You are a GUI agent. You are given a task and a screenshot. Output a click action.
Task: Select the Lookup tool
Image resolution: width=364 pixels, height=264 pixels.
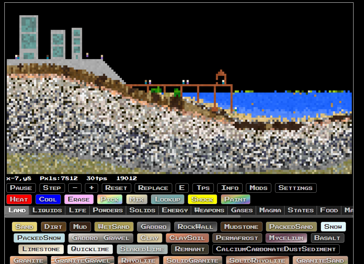[x=167, y=199]
